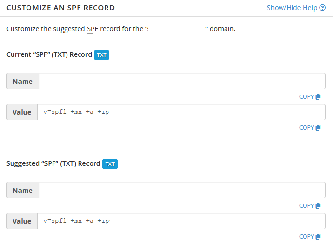
Task: Click the Show/Hide Help link
Action: pyautogui.click(x=296, y=8)
